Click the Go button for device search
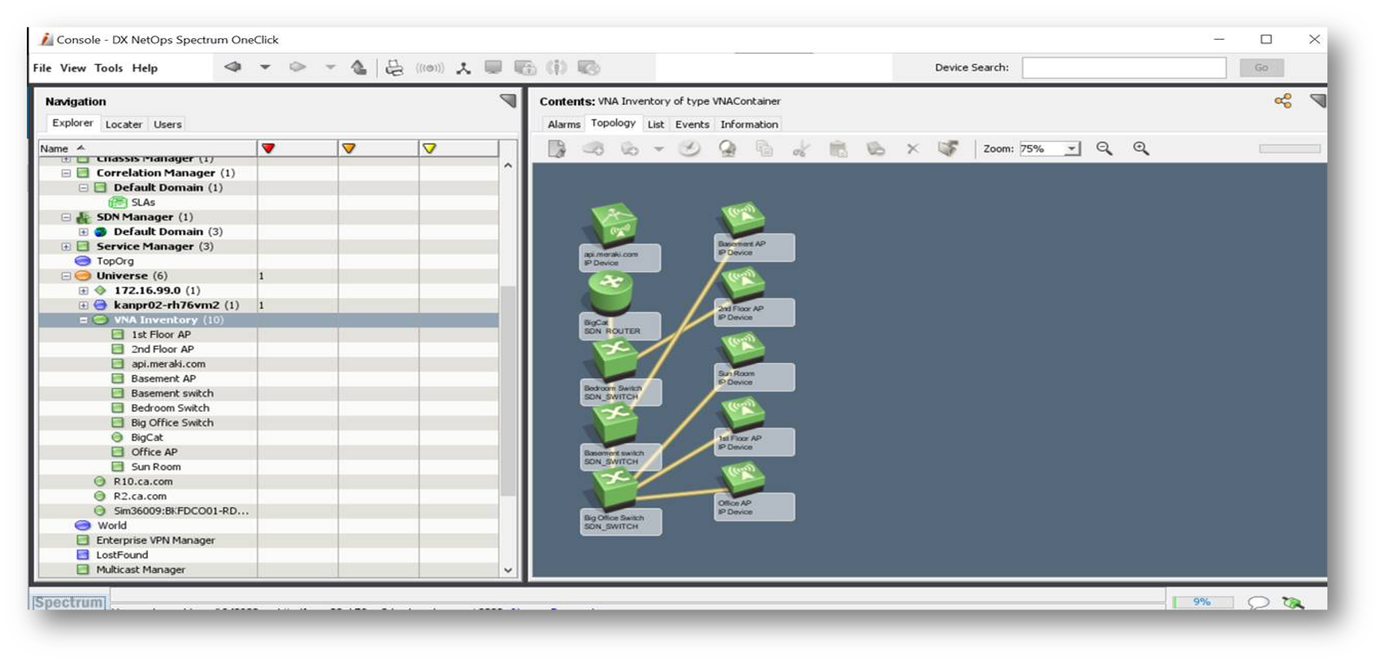 click(x=1261, y=67)
